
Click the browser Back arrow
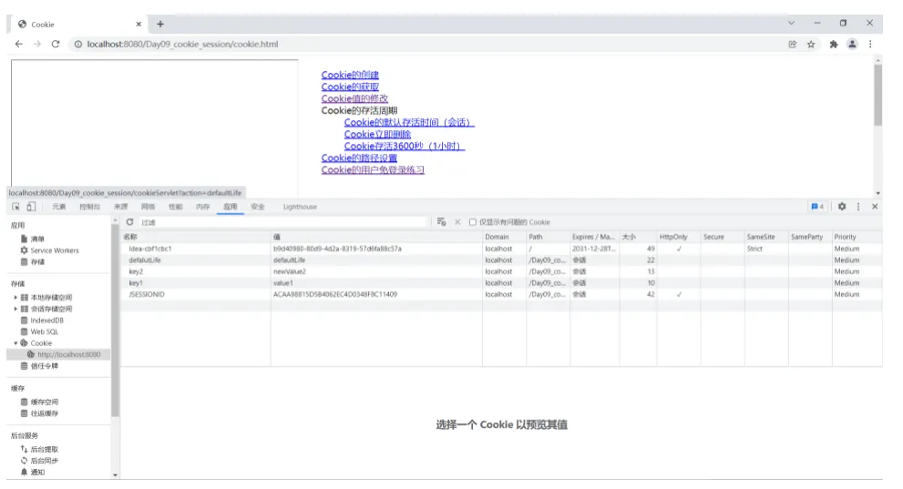pos(19,45)
